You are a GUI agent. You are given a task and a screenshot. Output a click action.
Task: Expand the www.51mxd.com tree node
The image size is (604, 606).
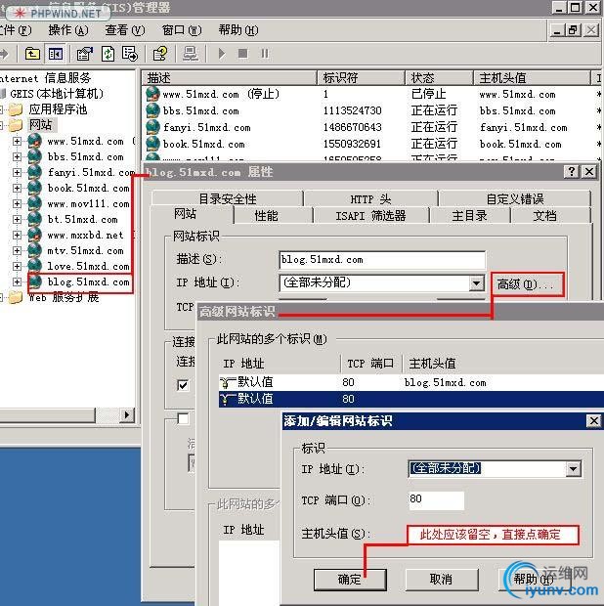[17, 141]
